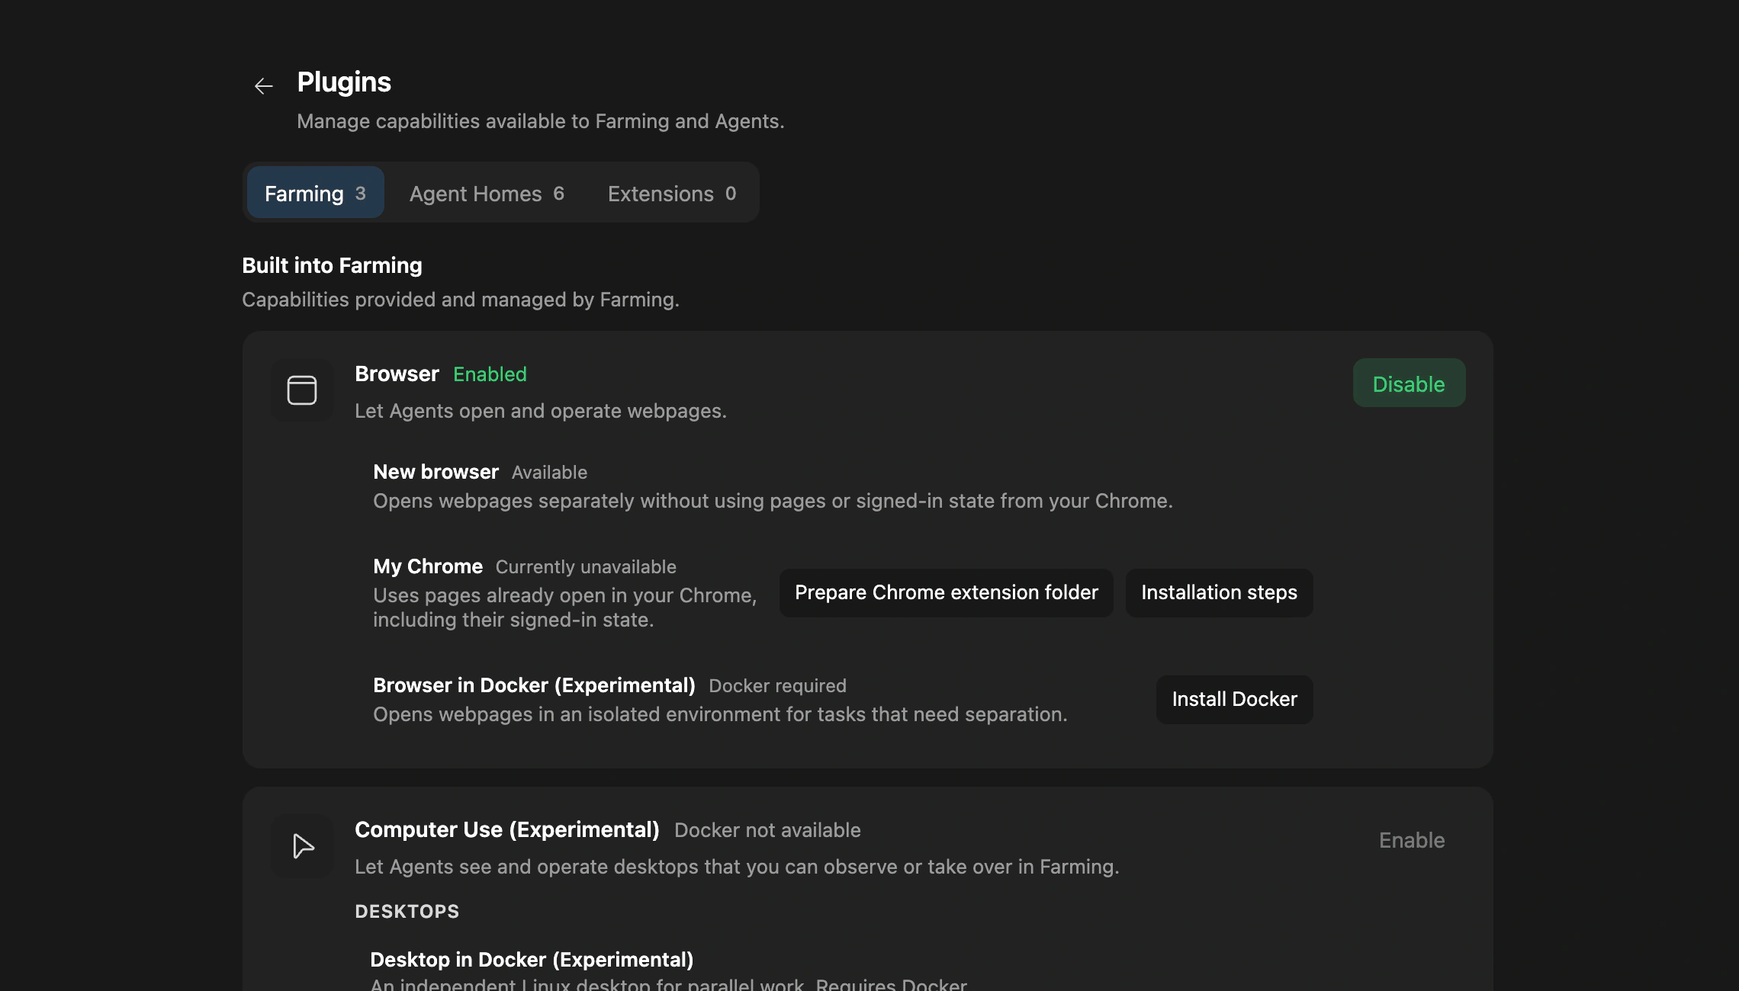The height and width of the screenshot is (991, 1739).
Task: Enable Computer Use (Experimental)
Action: tap(1412, 840)
